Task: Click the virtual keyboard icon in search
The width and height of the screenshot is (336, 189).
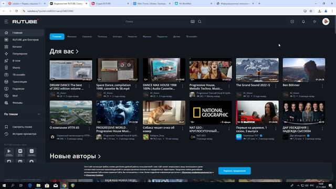Action: (193, 22)
